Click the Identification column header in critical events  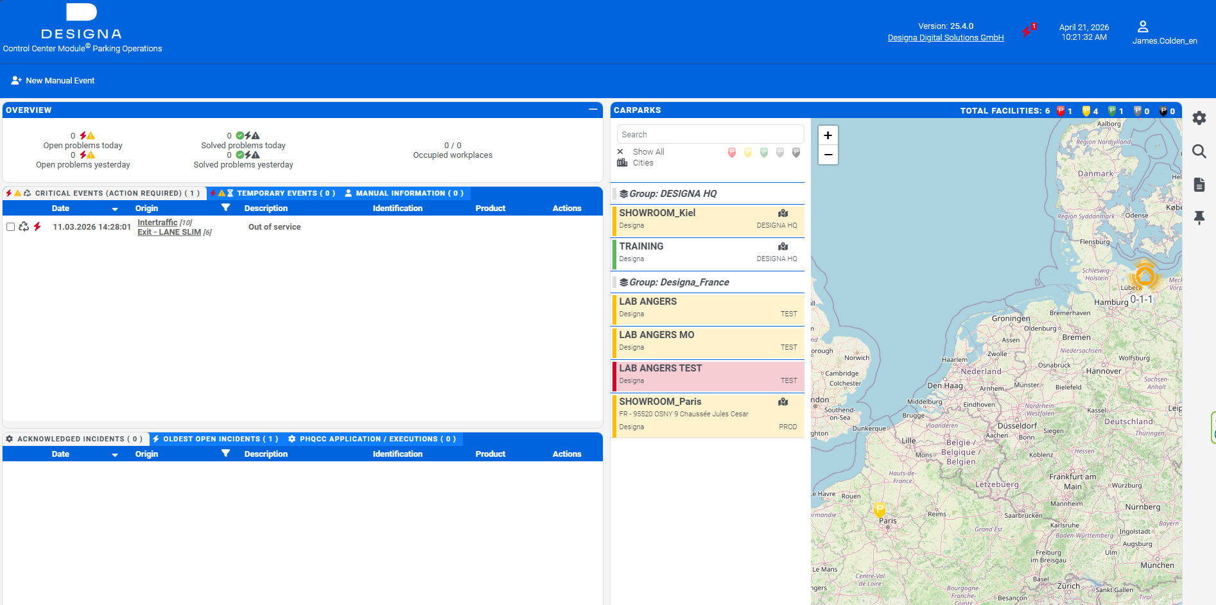[397, 209]
